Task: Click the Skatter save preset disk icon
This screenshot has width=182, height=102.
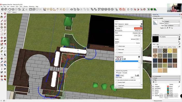Action: [141, 26]
